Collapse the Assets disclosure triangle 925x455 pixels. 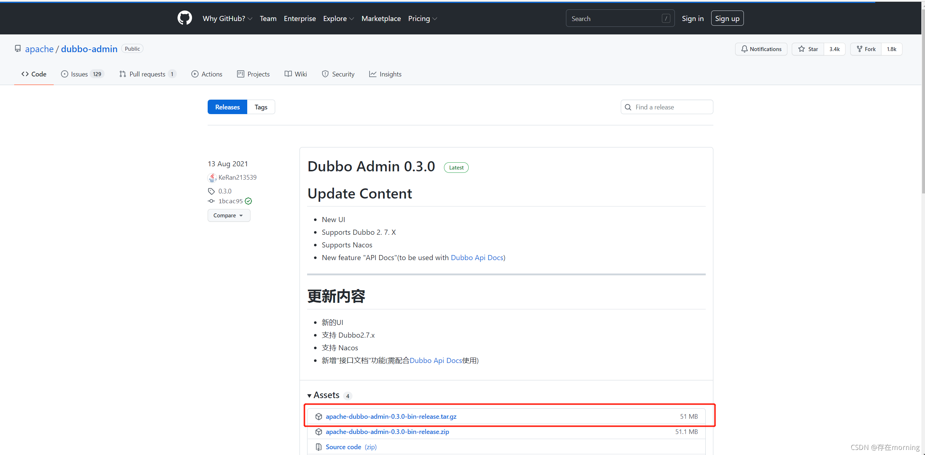point(309,396)
